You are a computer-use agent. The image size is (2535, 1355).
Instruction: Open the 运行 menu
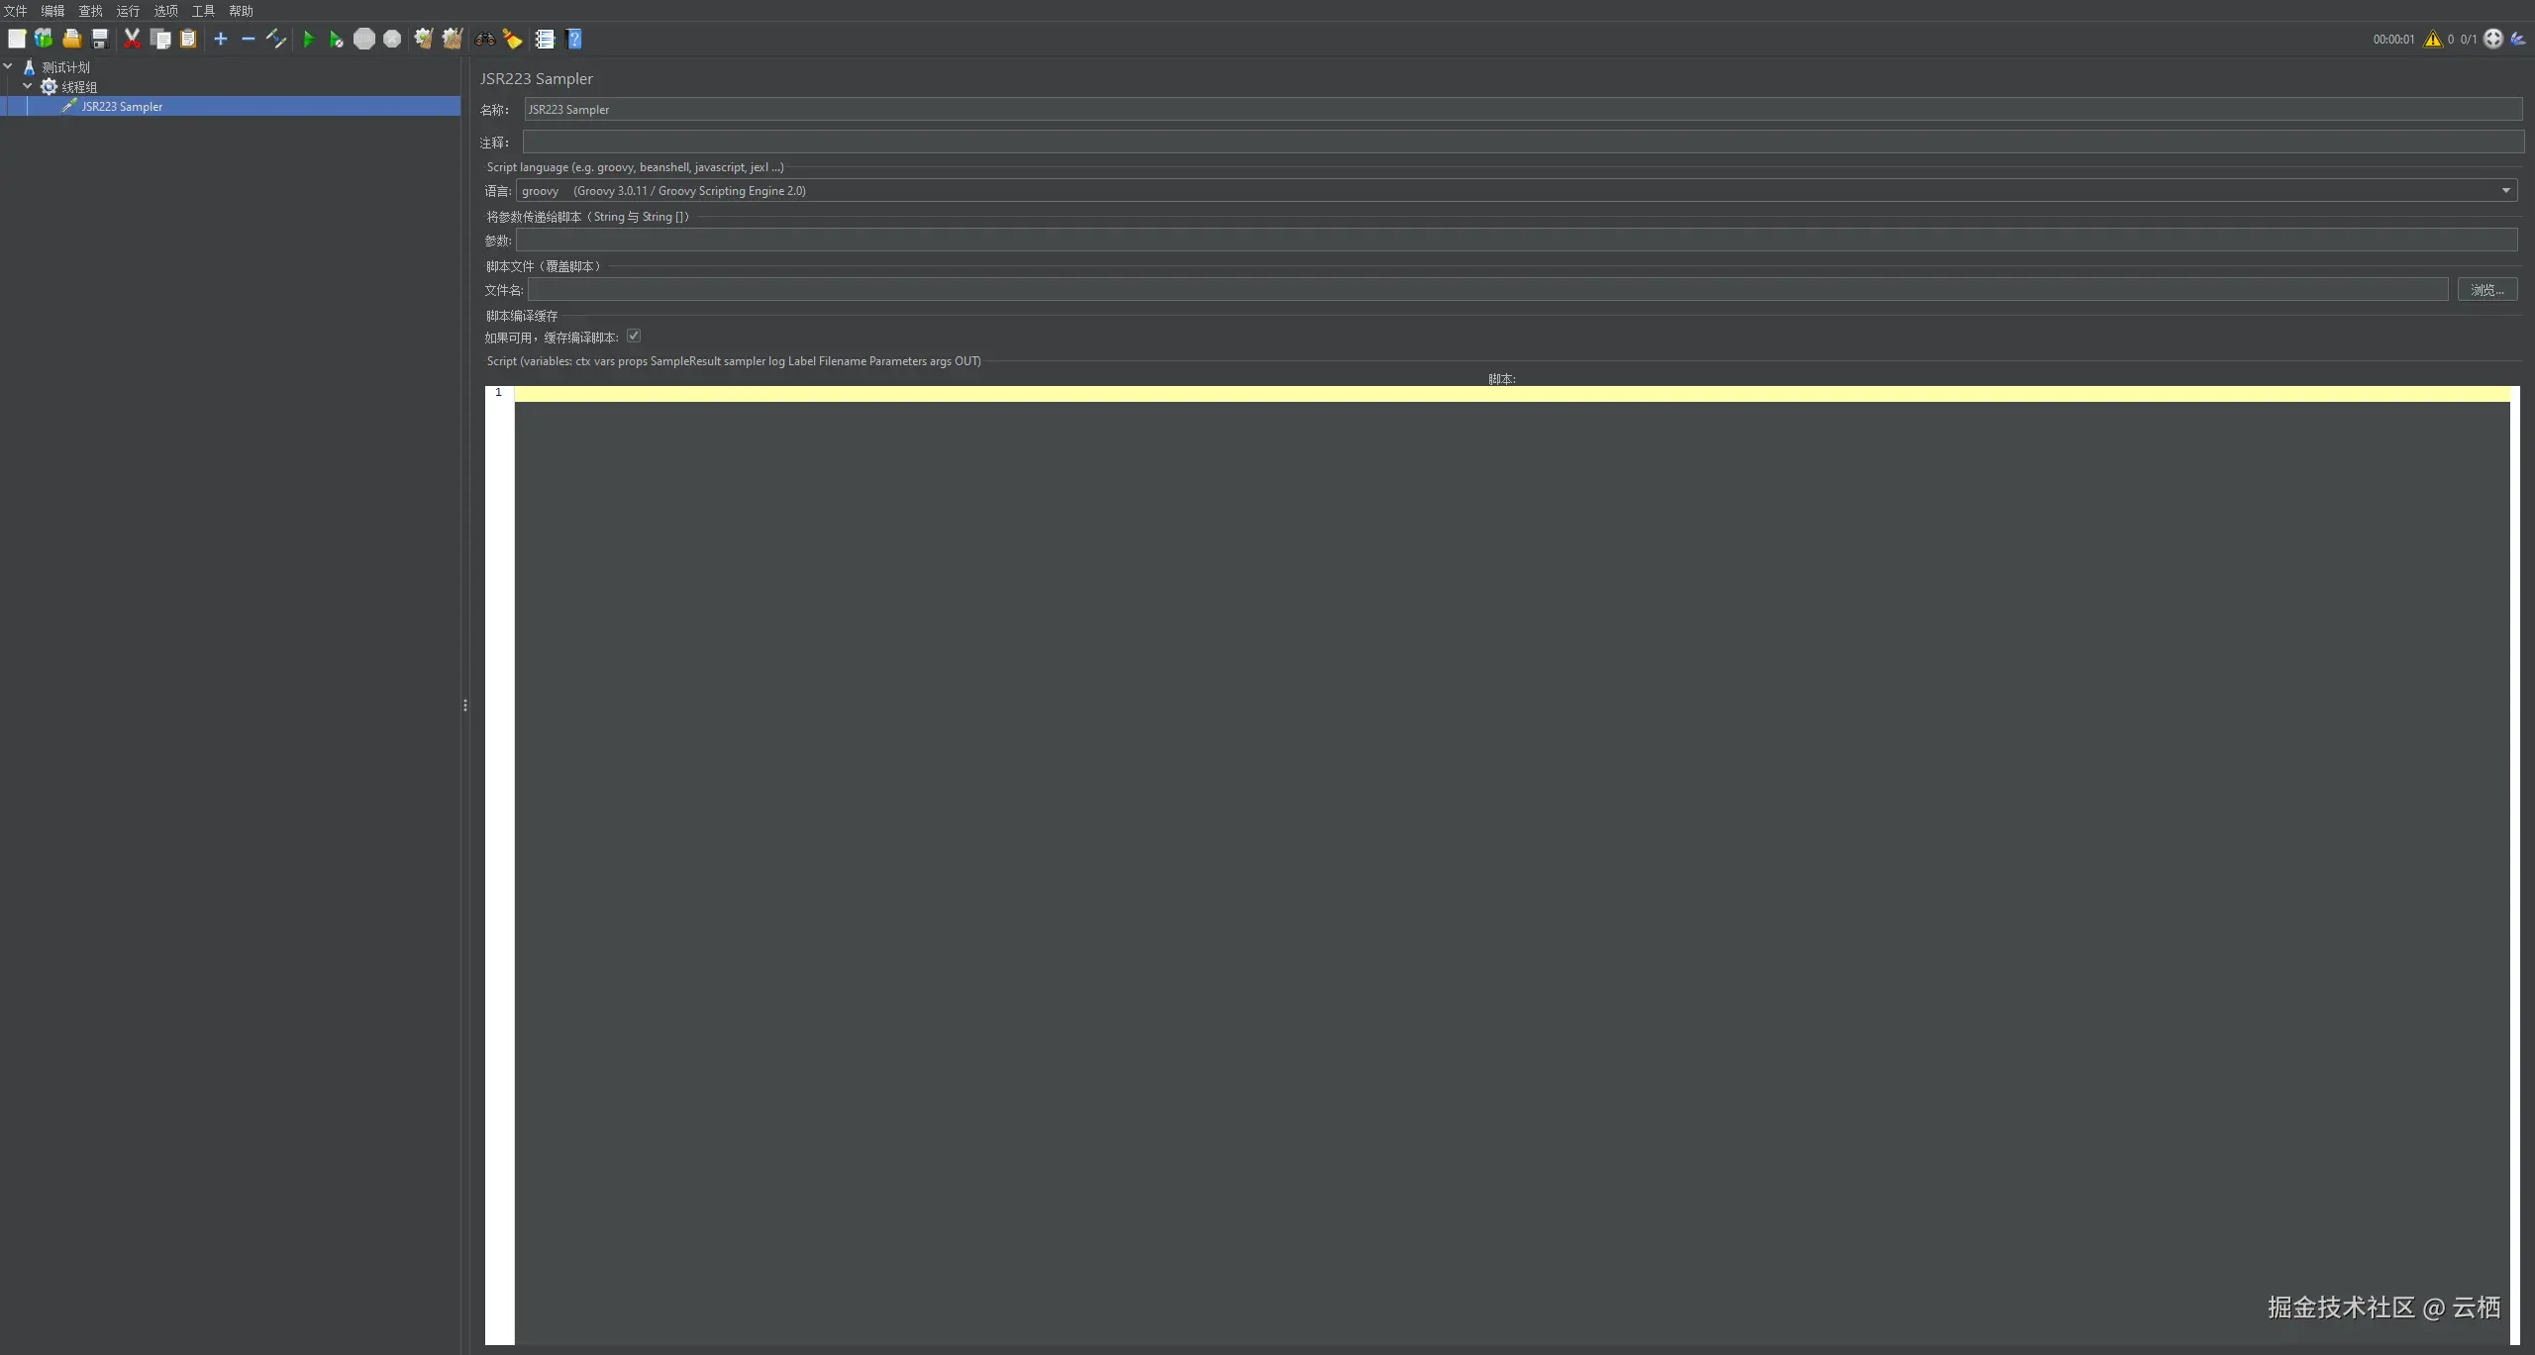tap(128, 11)
